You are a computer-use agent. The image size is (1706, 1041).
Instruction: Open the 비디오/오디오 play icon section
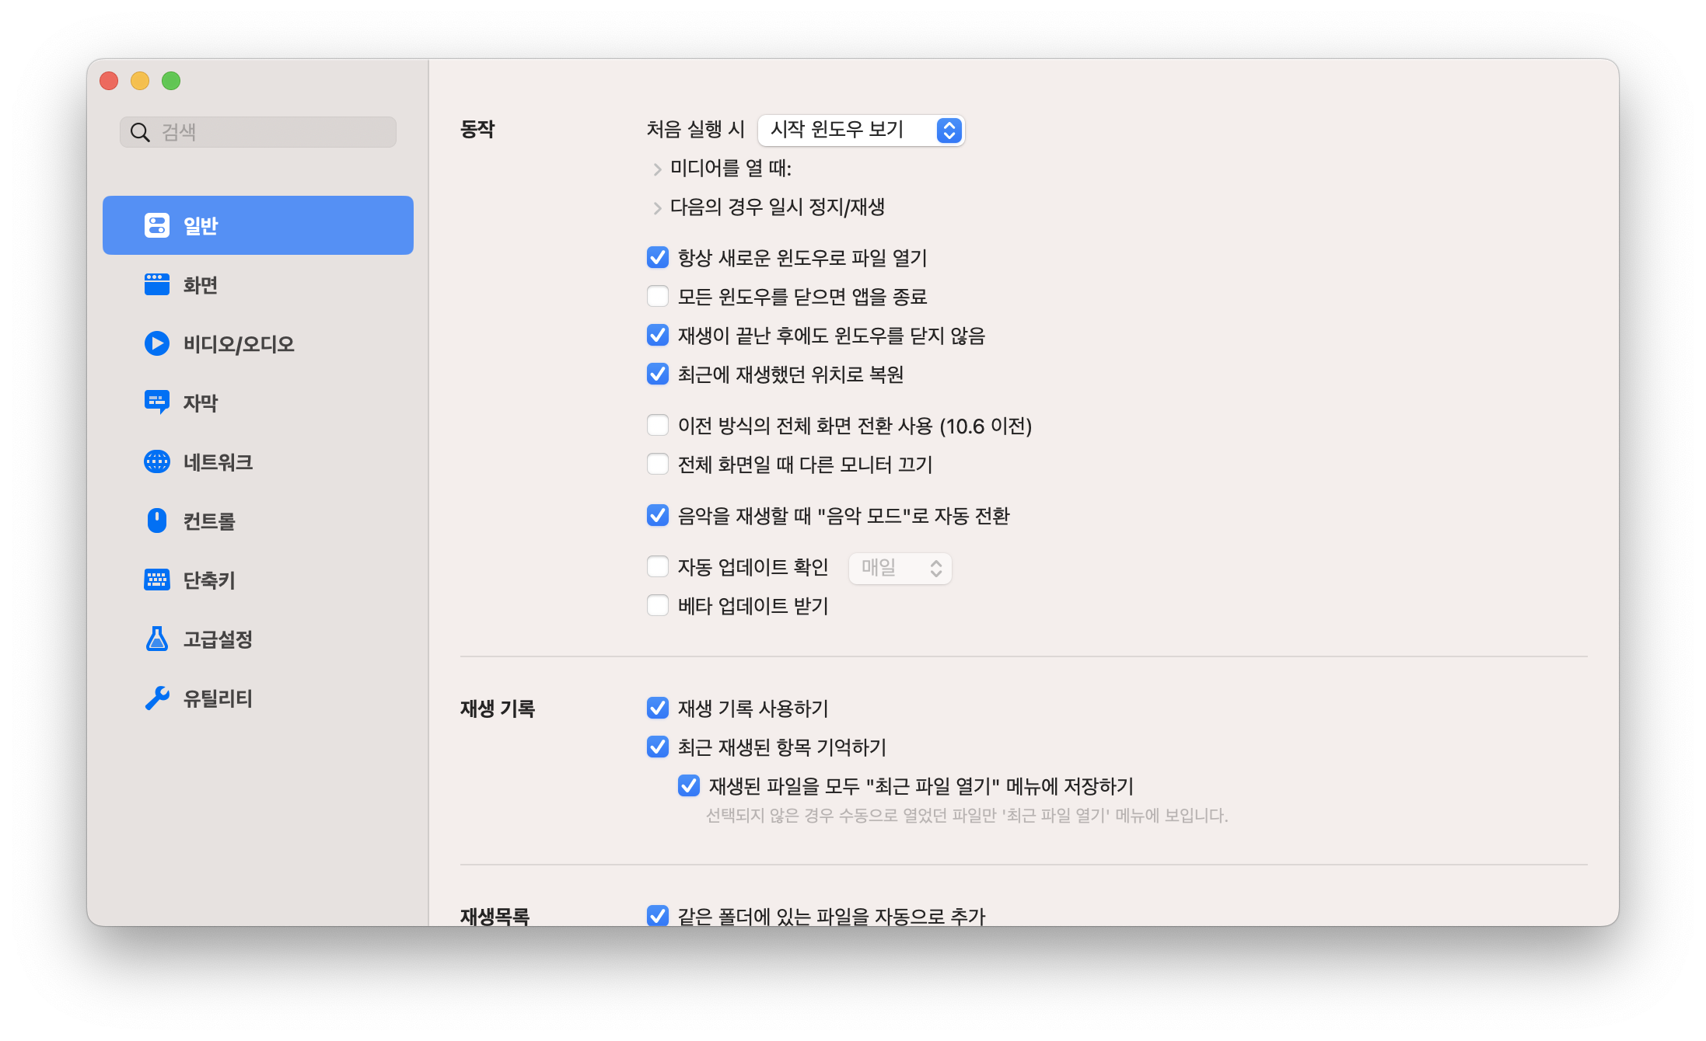coord(156,343)
